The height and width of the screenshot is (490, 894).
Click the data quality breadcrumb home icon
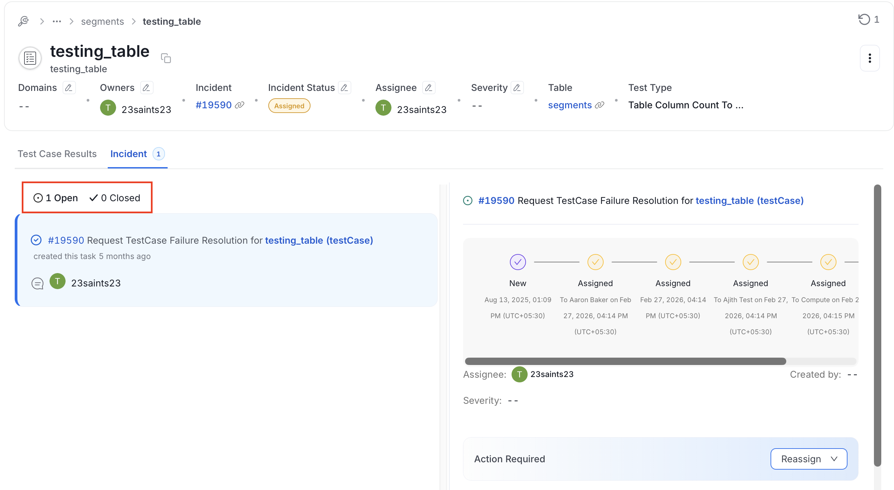(23, 21)
